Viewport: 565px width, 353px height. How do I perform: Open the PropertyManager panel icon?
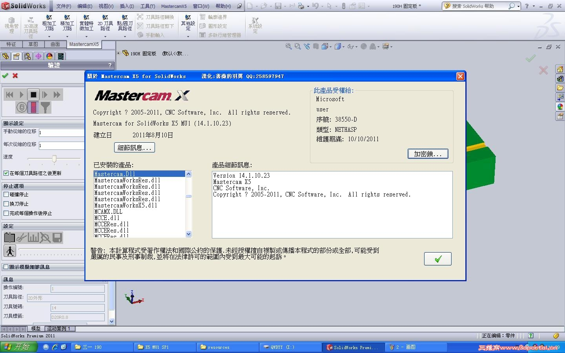point(16,56)
